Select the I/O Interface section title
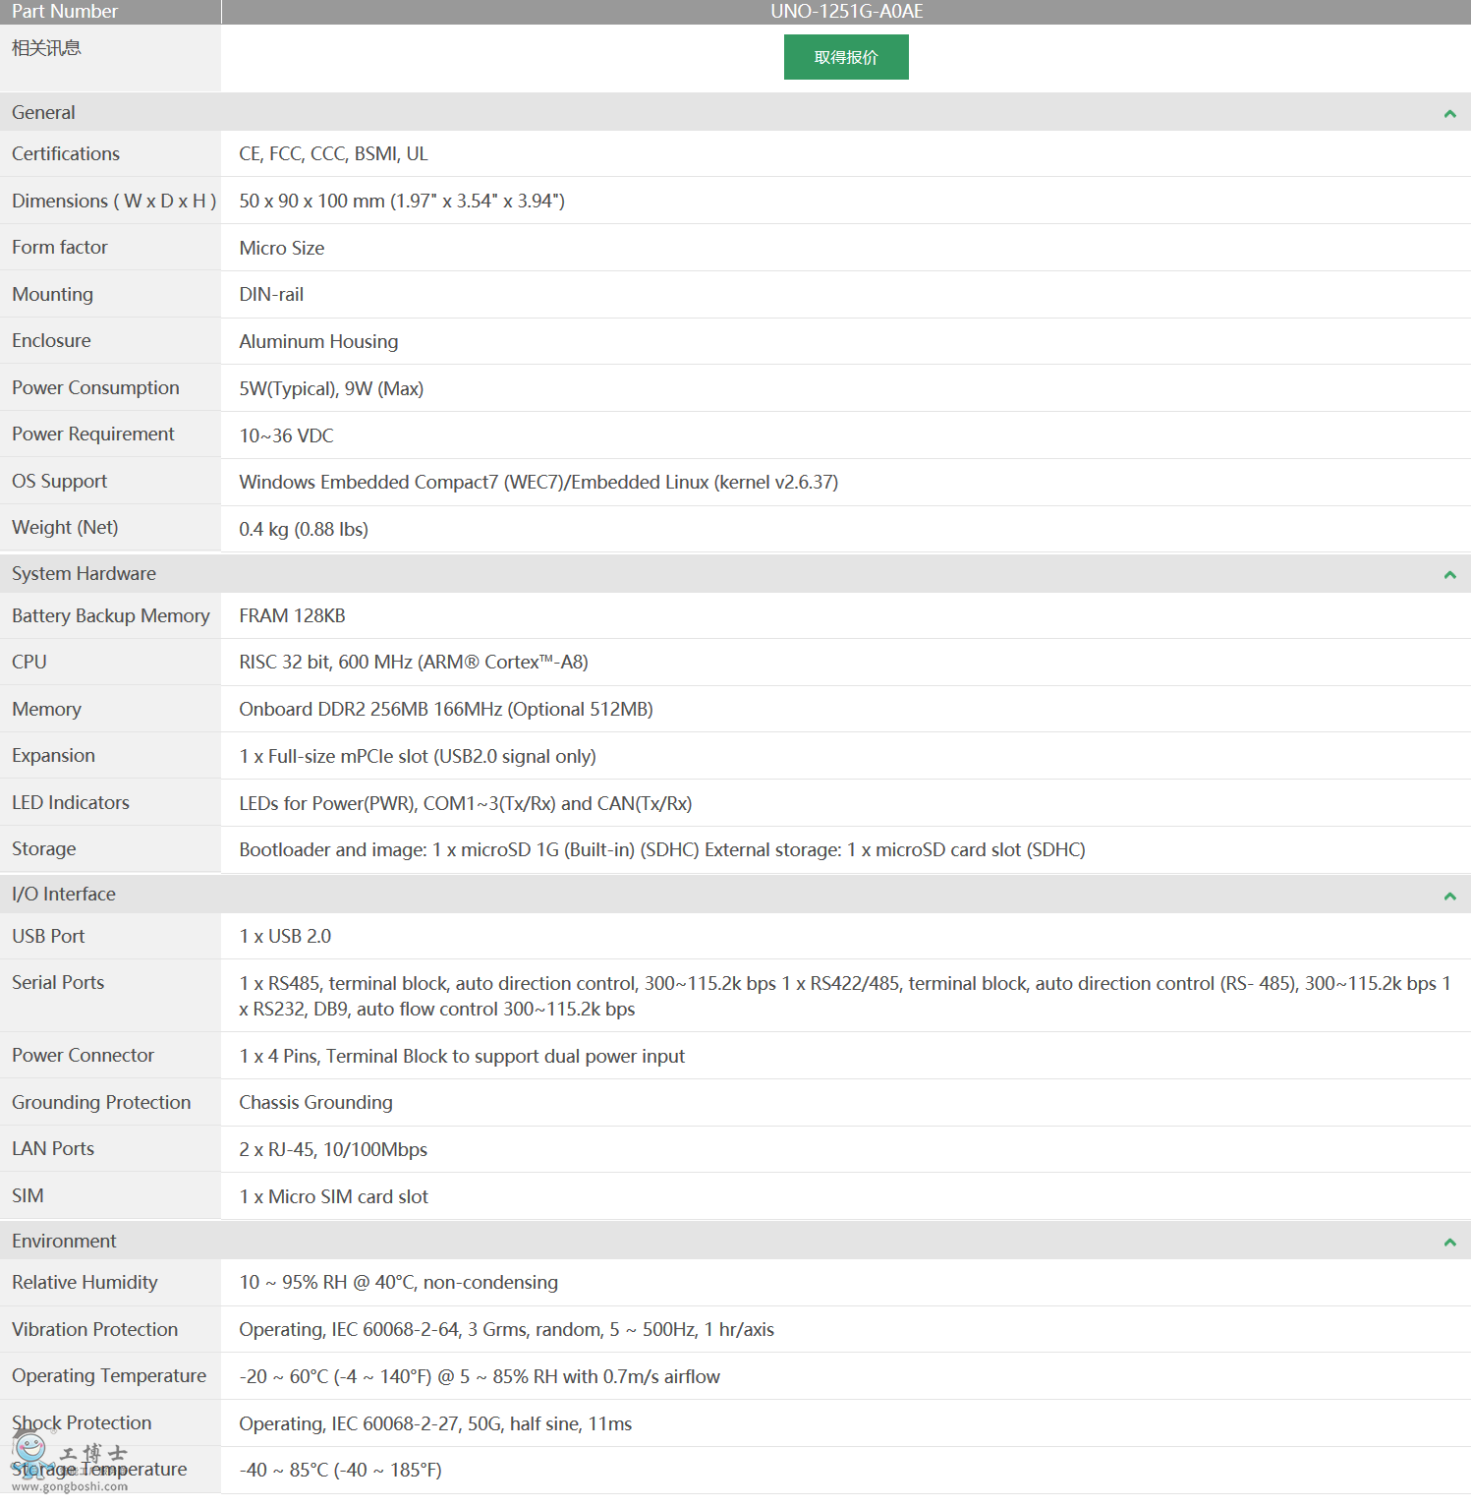Image resolution: width=1471 pixels, height=1506 pixels. pyautogui.click(x=64, y=895)
